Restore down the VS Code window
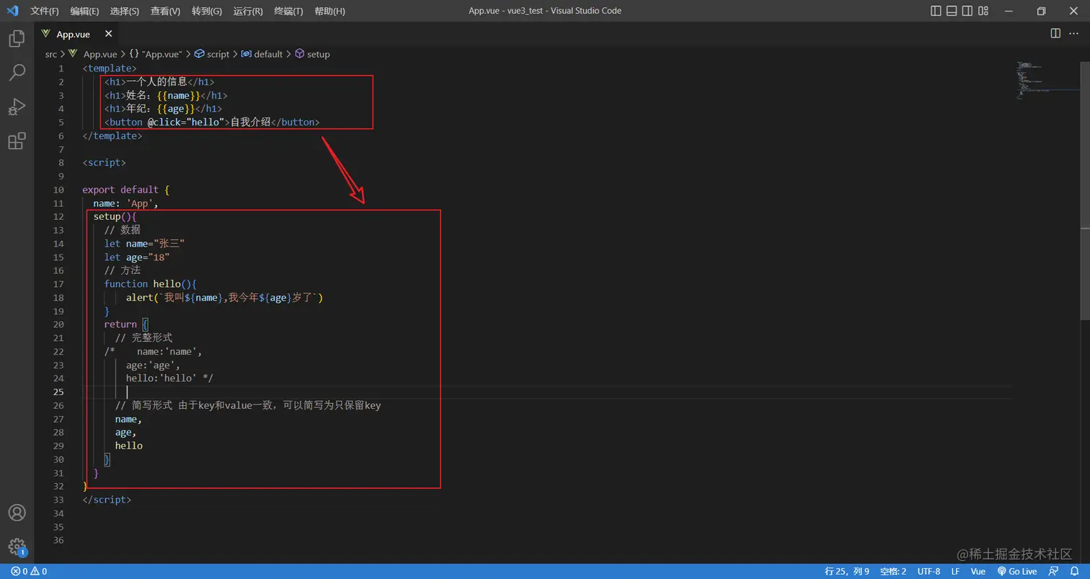 1041,11
